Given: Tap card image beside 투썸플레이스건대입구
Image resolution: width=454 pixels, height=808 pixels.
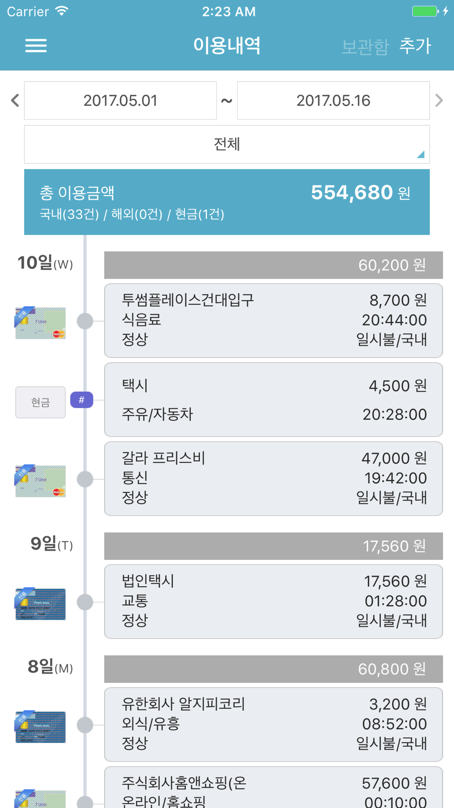Looking at the screenshot, I should 40,323.
